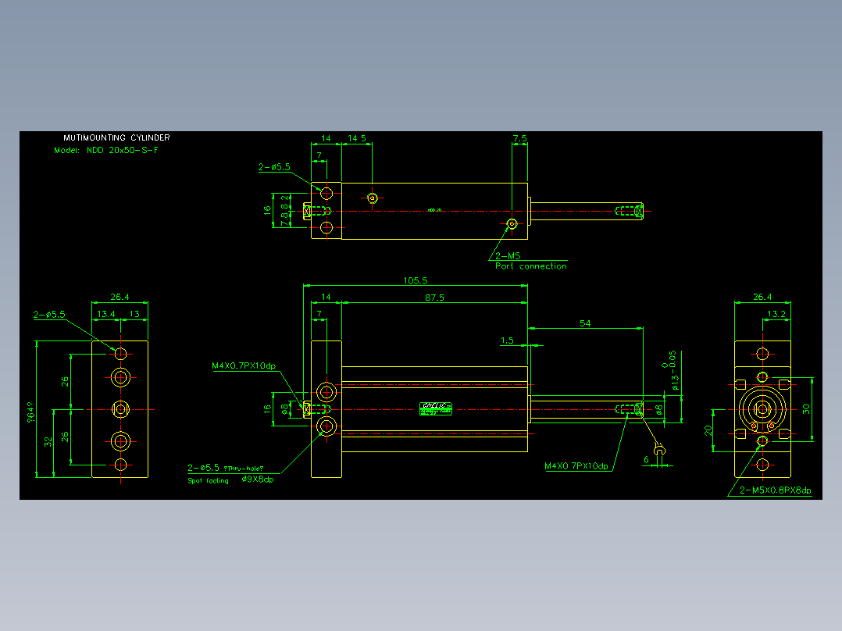The width and height of the screenshot is (842, 631).
Task: Select the "32" vertical dimension
Action: (x=48, y=442)
